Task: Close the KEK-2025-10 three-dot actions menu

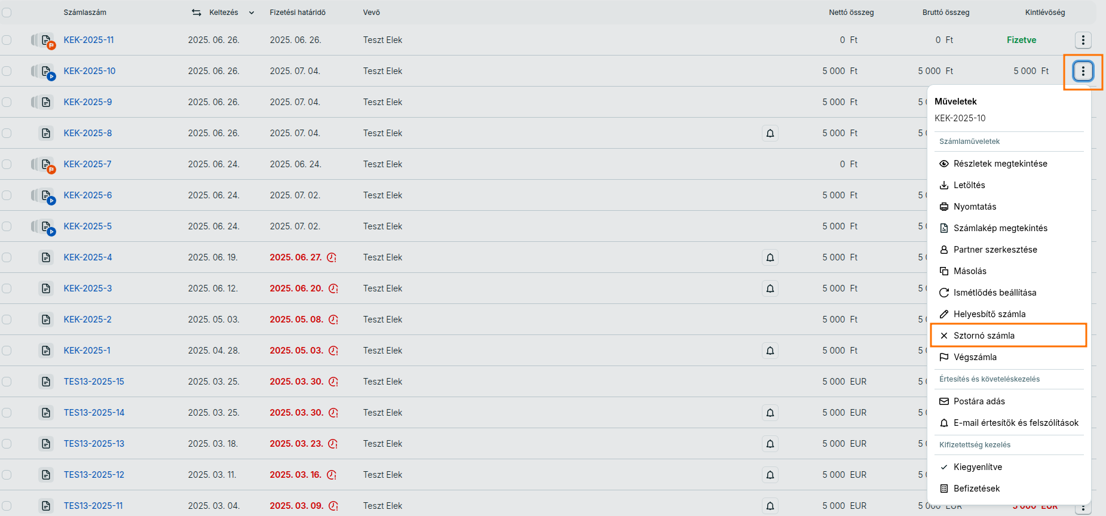Action: (x=1083, y=71)
